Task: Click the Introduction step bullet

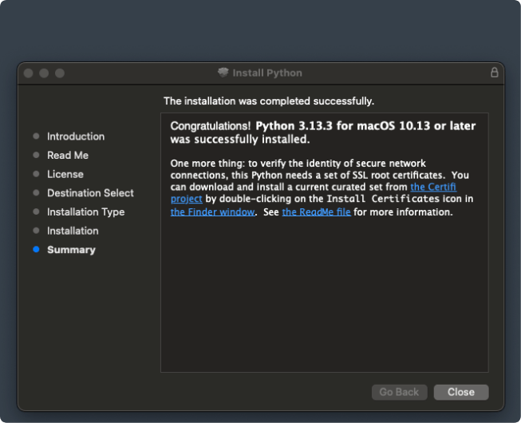Action: pos(36,136)
